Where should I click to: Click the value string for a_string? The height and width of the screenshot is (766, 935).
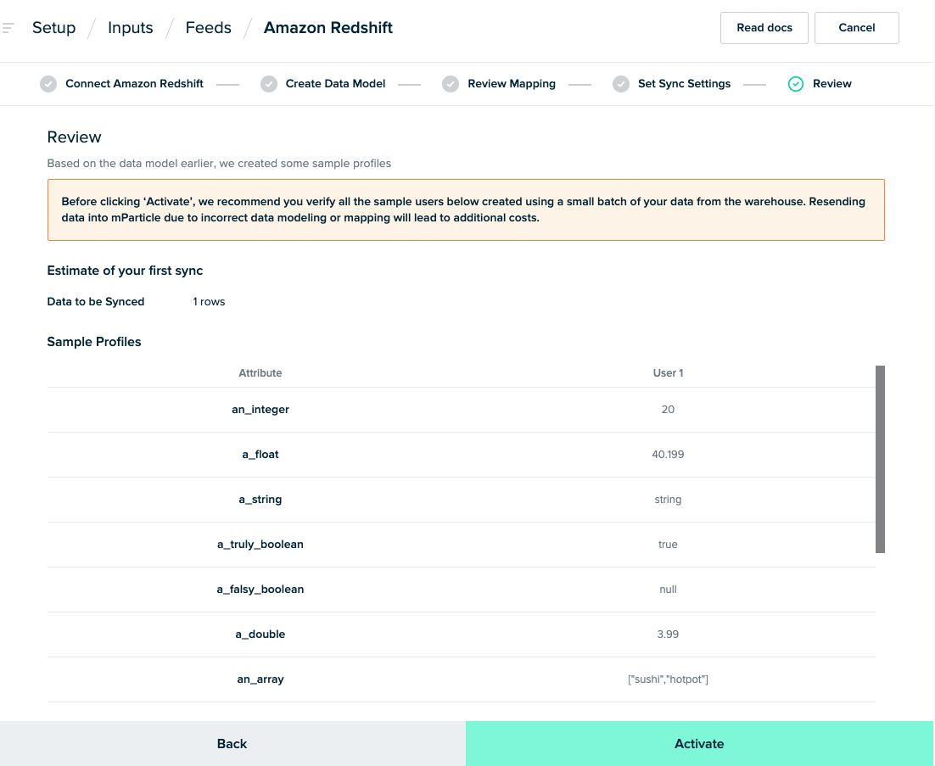(668, 500)
